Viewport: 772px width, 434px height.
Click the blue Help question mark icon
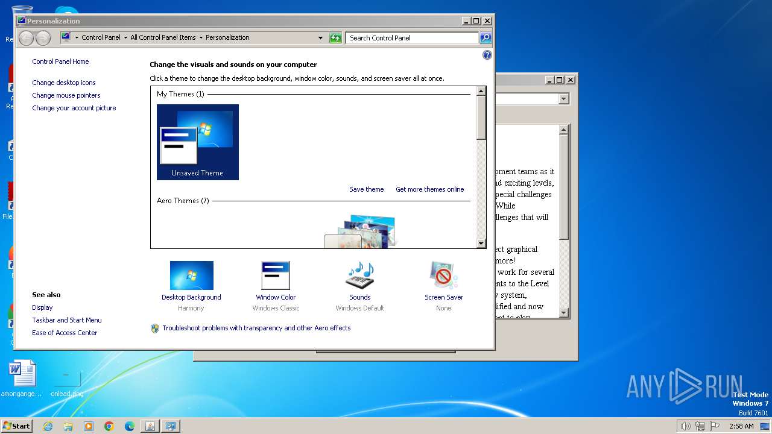[x=487, y=55]
